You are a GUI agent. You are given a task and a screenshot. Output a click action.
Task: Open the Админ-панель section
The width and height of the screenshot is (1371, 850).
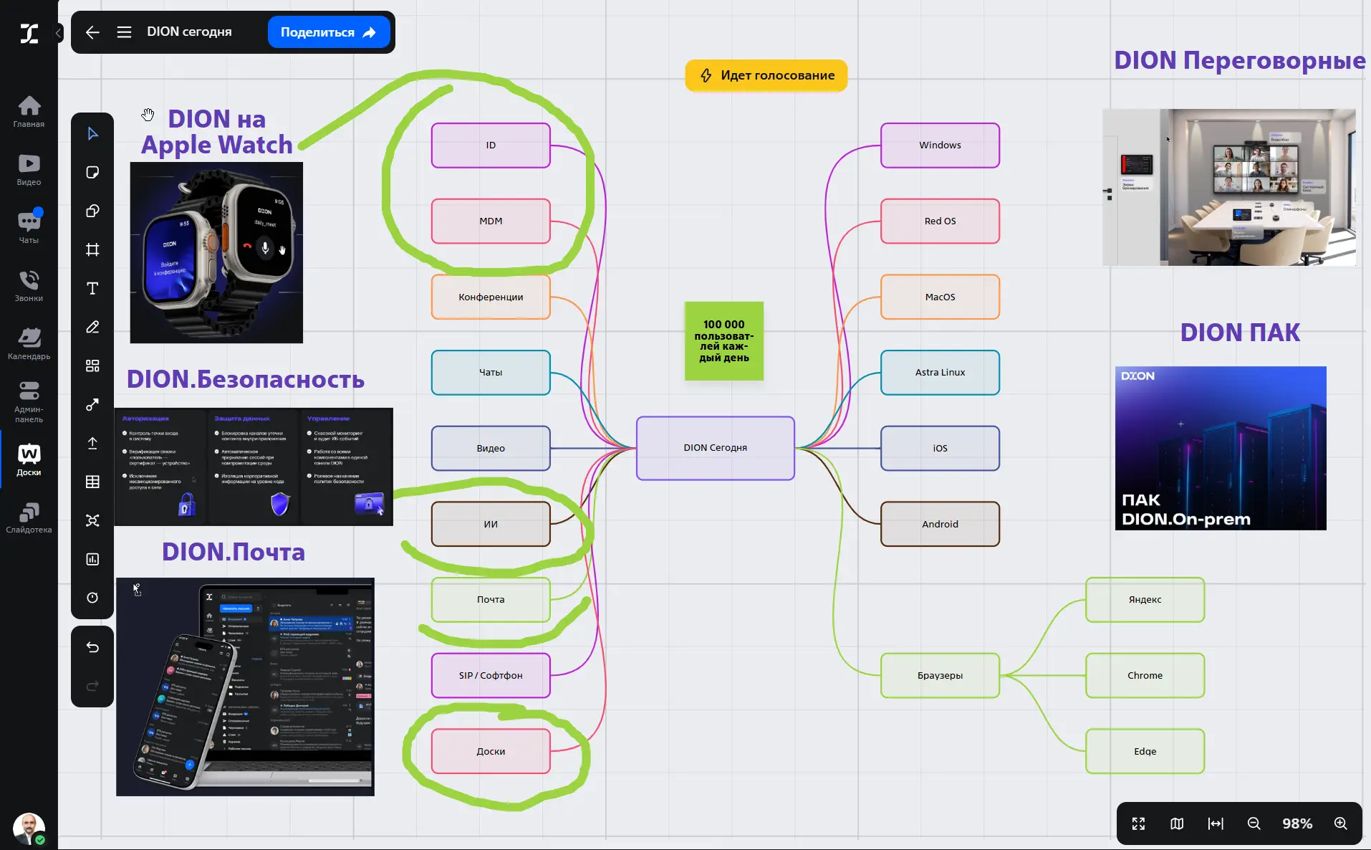tap(29, 402)
